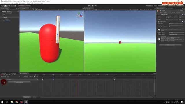The width and height of the screenshot is (185, 104).
Task: Select the Rotate tool in toolbar
Action: [x=9, y=6]
